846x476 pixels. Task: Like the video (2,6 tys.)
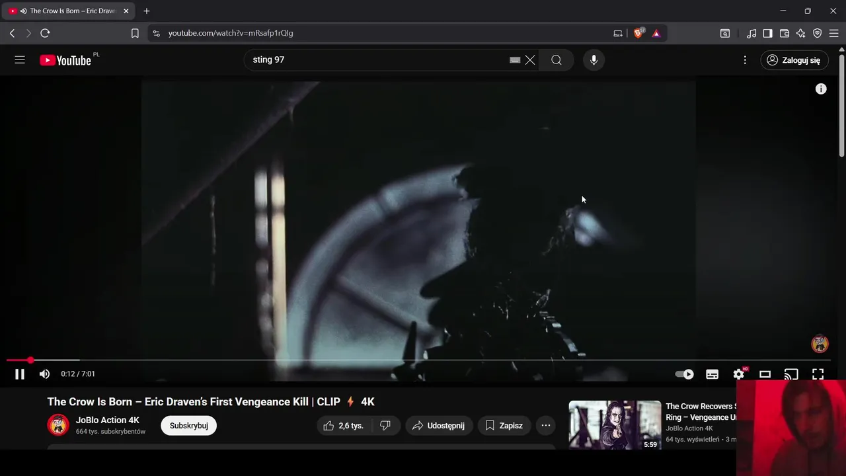pos(344,426)
